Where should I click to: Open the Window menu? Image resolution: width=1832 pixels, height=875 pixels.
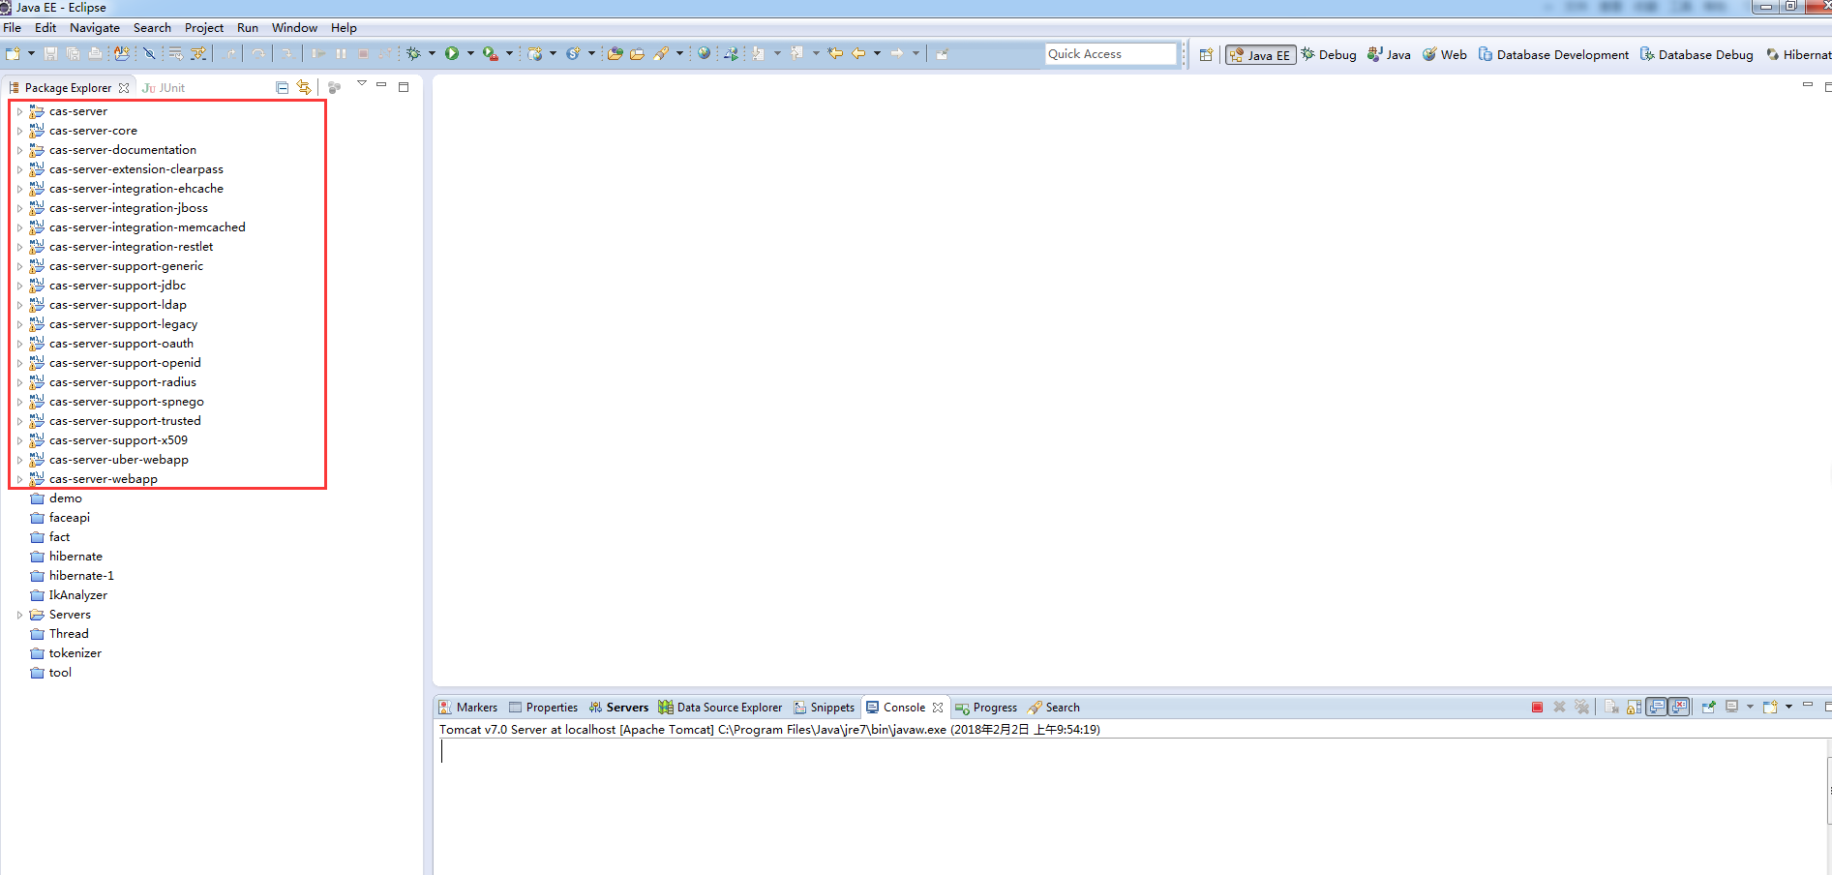tap(294, 28)
